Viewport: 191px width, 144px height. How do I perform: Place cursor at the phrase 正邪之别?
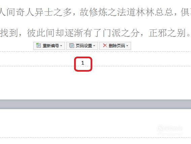[167, 33]
